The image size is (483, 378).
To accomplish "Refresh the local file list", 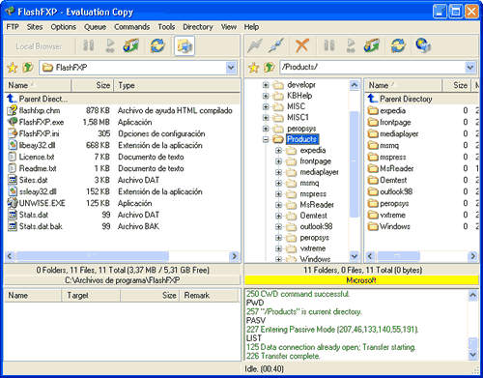I will (x=157, y=45).
